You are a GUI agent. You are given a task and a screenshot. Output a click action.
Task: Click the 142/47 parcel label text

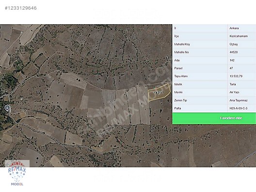159,93
